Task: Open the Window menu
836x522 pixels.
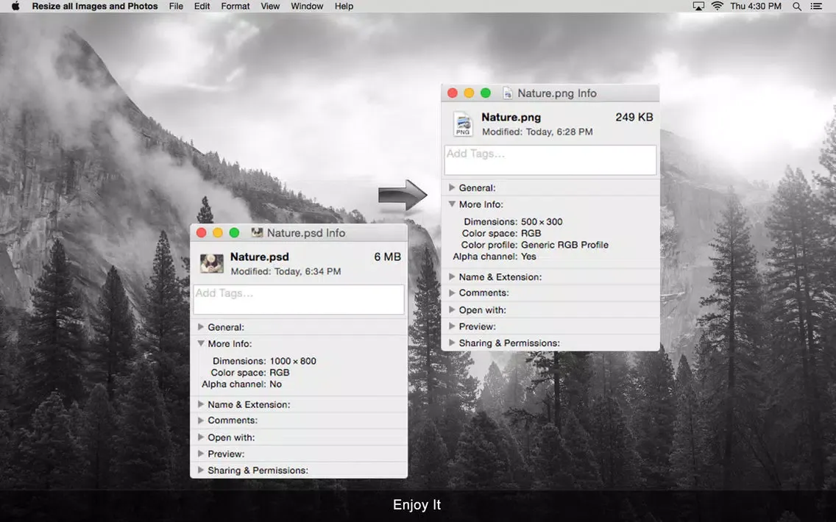Action: pos(307,7)
